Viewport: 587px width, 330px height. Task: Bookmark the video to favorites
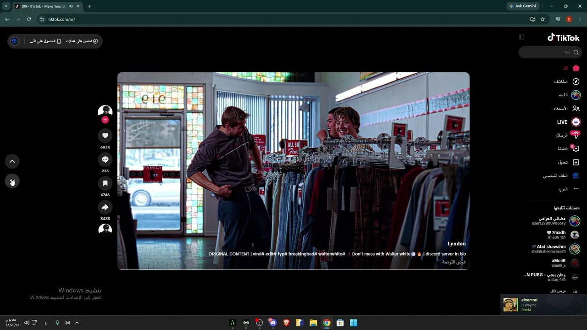click(105, 183)
